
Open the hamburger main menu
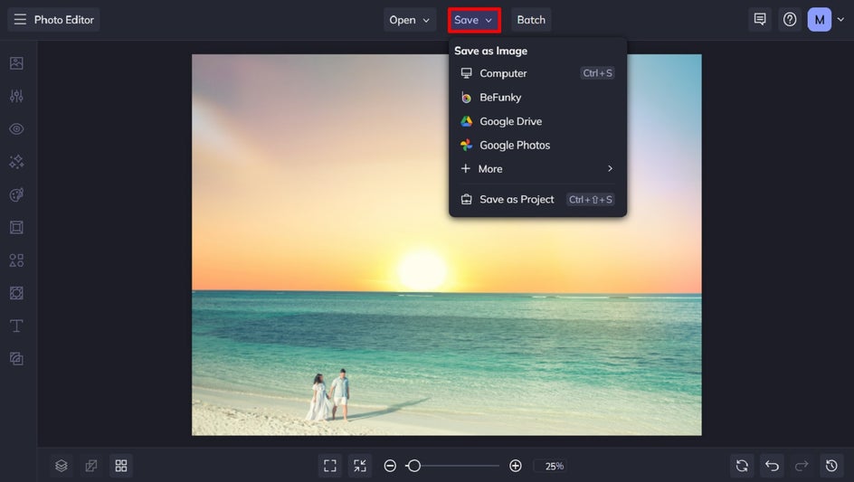20,20
